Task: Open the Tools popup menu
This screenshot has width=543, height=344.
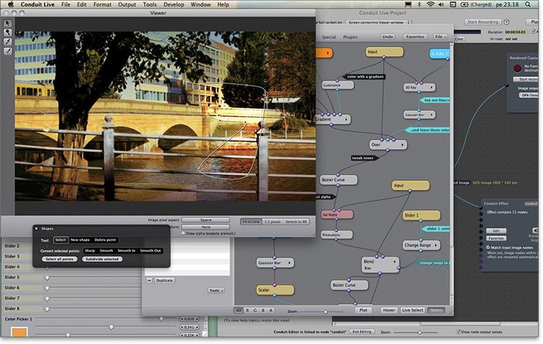Action: 216,290
